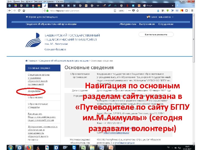Open Руководство. Педагогический состав sidebar link
The height and width of the screenshot is (150, 200).
click(42, 117)
